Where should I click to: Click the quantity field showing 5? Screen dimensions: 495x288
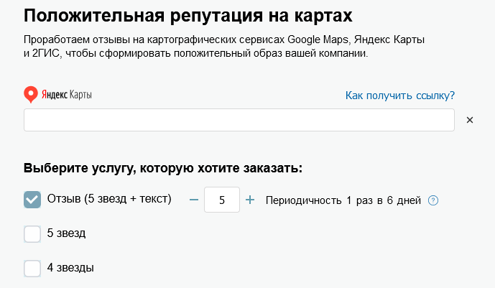pos(221,200)
